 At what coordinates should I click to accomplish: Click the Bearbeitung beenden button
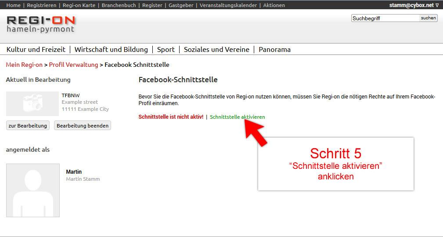pyautogui.click(x=83, y=126)
